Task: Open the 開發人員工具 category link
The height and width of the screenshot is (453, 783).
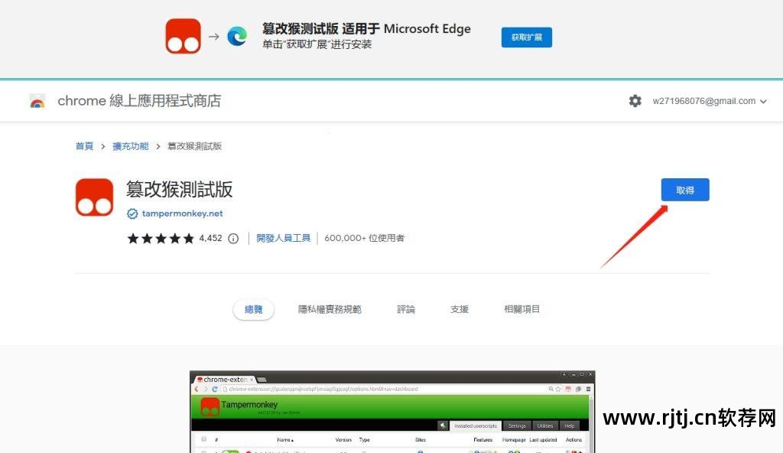Action: [283, 238]
